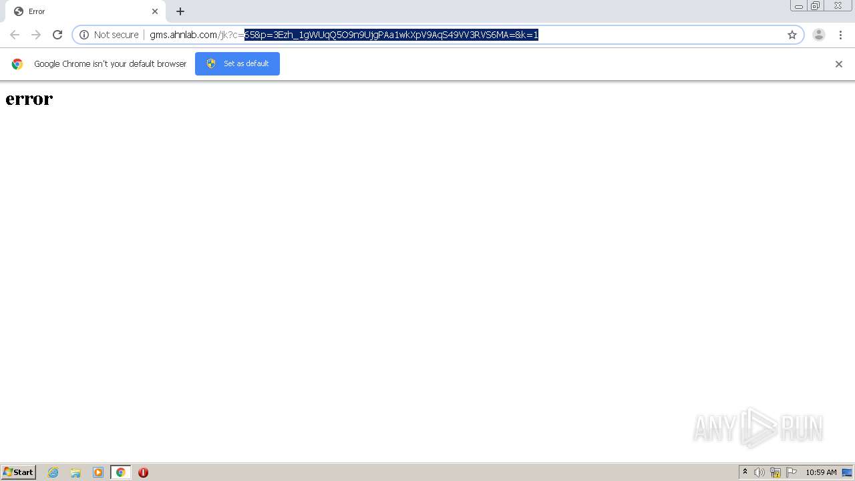Set Chrome as default browser
The width and height of the screenshot is (855, 481).
pos(237,63)
